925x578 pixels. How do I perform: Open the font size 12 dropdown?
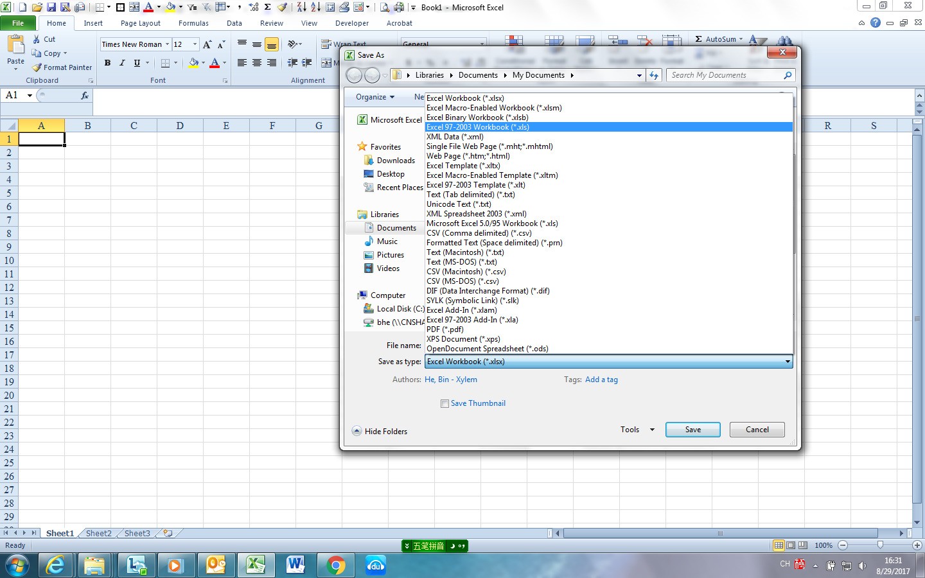click(x=195, y=44)
